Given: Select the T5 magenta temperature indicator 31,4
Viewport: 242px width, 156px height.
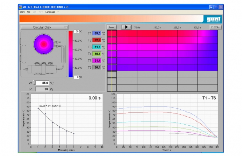Looking at the screenshot, I should click(x=96, y=61).
